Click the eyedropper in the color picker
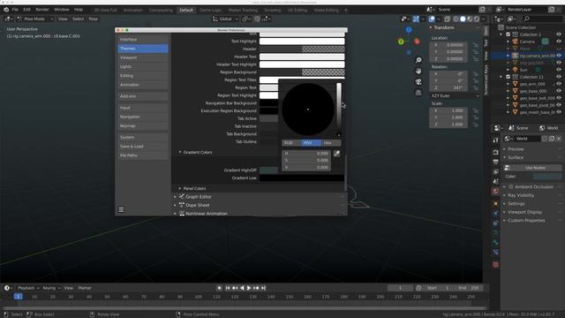The width and height of the screenshot is (565, 318). tap(336, 154)
